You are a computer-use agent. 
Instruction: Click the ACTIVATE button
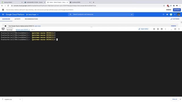[177, 10]
